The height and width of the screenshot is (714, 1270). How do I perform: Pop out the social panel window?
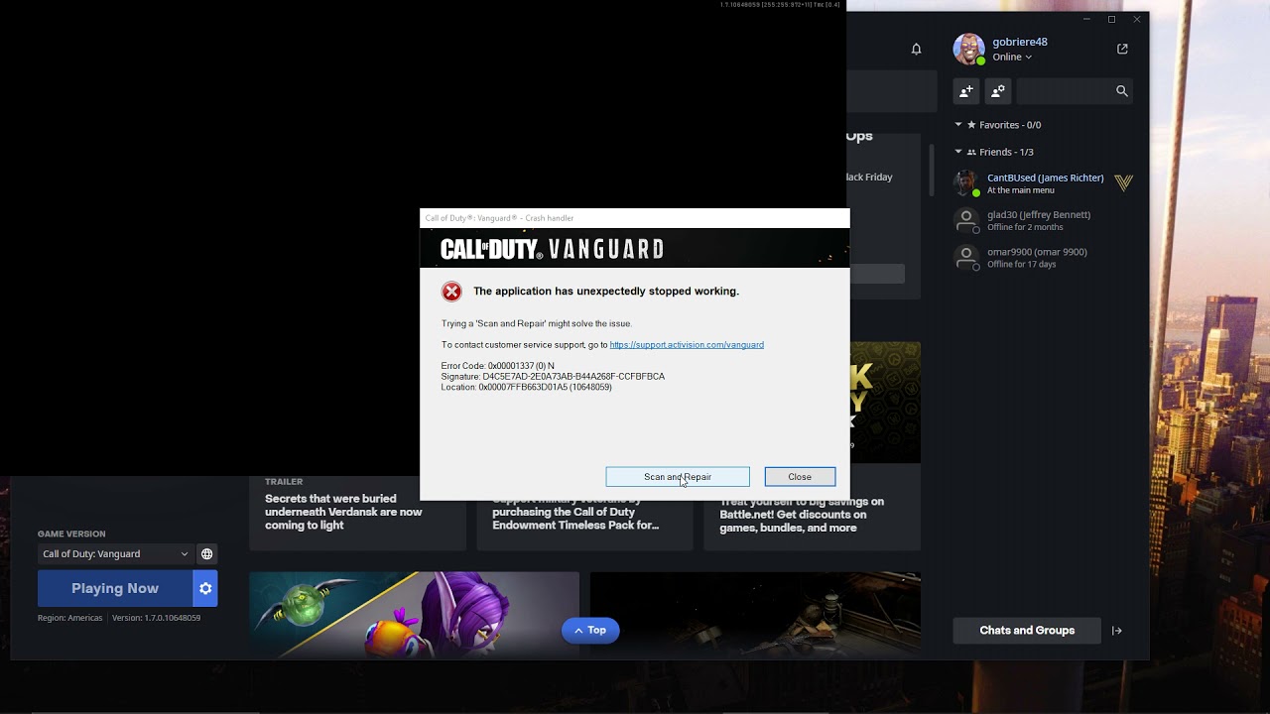click(x=1122, y=49)
